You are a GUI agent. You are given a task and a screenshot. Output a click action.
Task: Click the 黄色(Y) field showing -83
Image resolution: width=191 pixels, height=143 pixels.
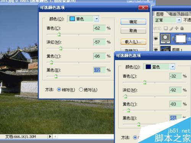[x=175, y=104]
